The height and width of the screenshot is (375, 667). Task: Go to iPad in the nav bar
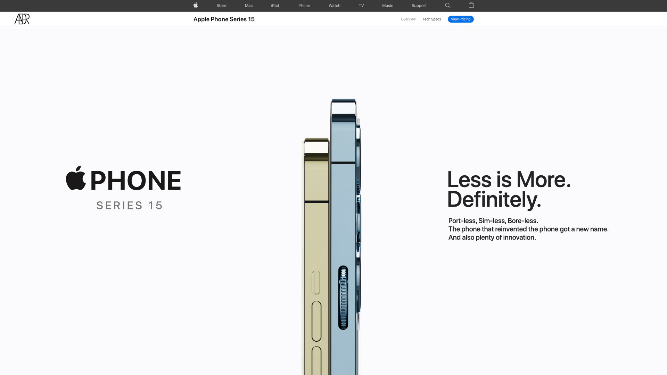[275, 6]
